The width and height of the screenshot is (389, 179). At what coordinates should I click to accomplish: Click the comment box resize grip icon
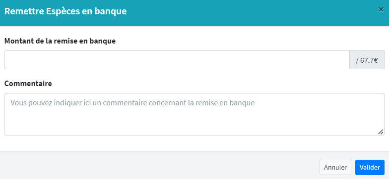click(380, 133)
